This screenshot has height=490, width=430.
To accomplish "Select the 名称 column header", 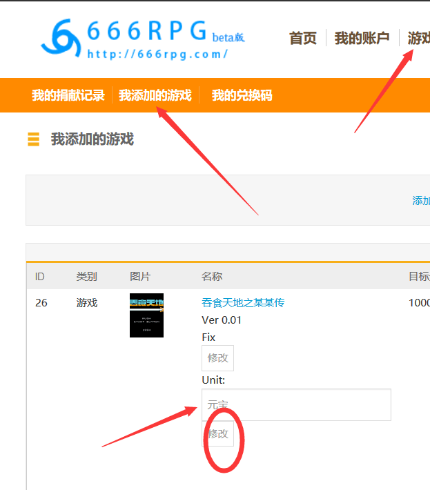I will (x=212, y=277).
